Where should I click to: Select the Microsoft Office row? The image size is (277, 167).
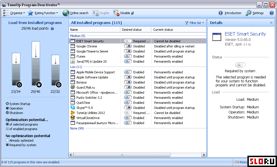(x=138, y=92)
